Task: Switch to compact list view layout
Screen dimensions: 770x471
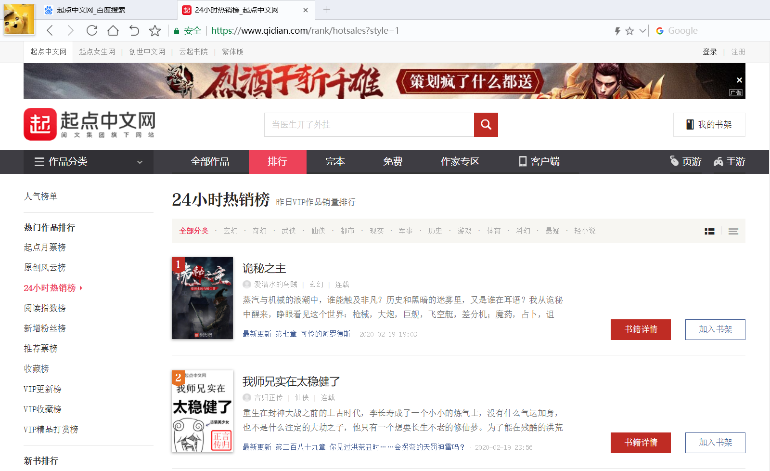Action: [x=733, y=231]
